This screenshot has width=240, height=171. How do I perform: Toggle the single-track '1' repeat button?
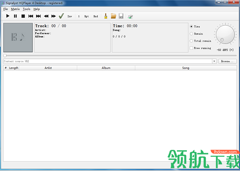tap(79, 16)
